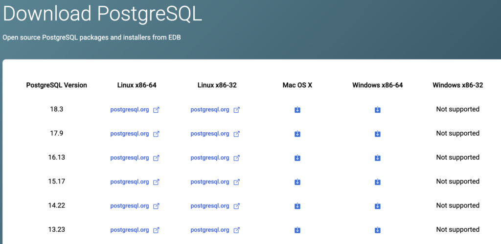Image resolution: width=501 pixels, height=244 pixels.
Task: Click external-link icon for 15.17 Linux x86-64
Action: click(x=156, y=182)
